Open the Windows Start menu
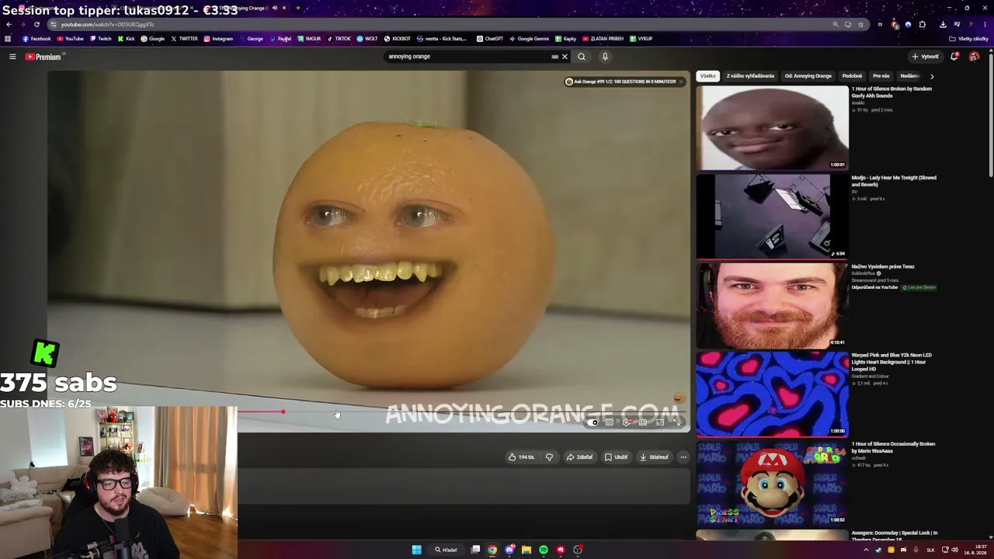The height and width of the screenshot is (559, 994). pos(416,550)
